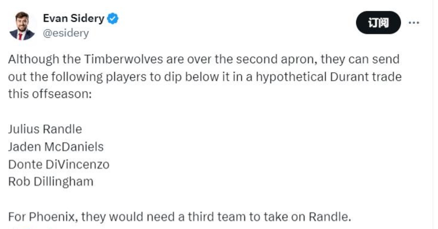Click the 订阅 subscribe button
The image size is (438, 229).
point(378,23)
